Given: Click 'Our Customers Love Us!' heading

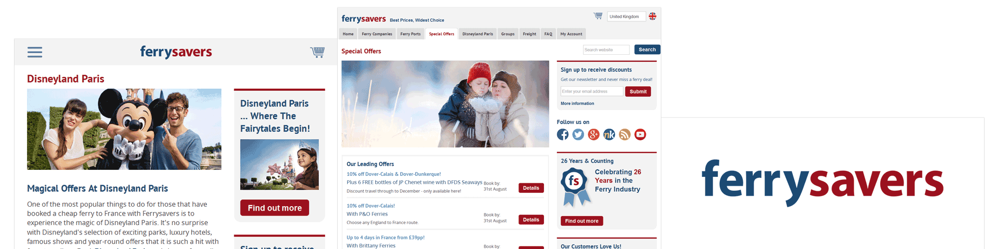Looking at the screenshot, I should pyautogui.click(x=591, y=246).
